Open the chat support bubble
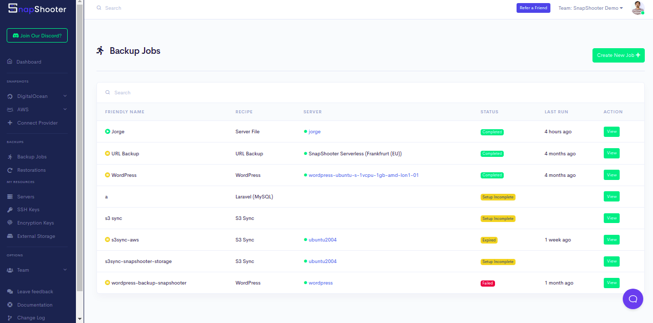Screen dimensions: 653x323 point(632,299)
